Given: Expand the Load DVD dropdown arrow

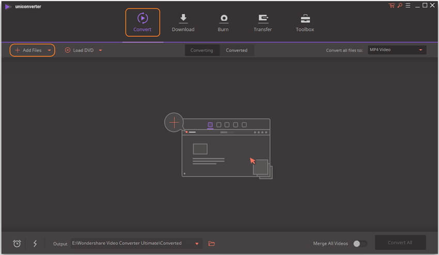Looking at the screenshot, I should point(101,51).
